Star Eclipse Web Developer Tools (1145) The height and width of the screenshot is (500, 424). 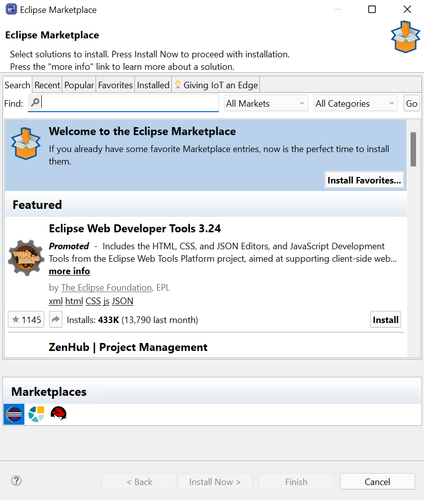[x=26, y=320]
